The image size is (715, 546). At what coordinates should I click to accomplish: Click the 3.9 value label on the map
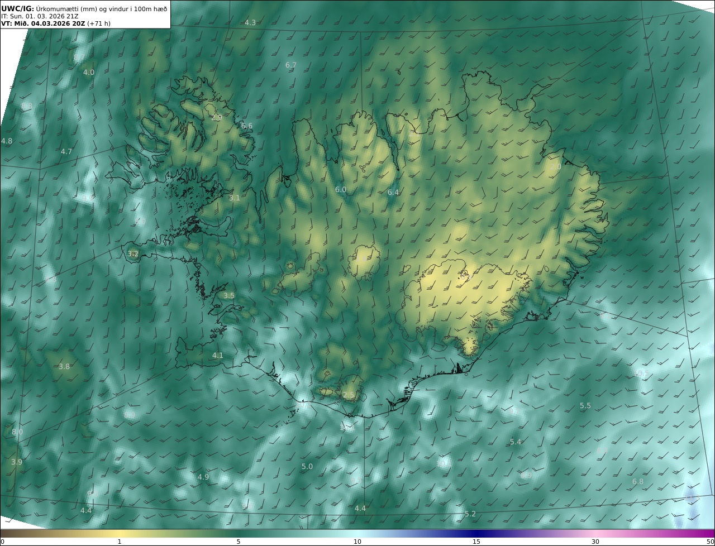click(x=17, y=462)
